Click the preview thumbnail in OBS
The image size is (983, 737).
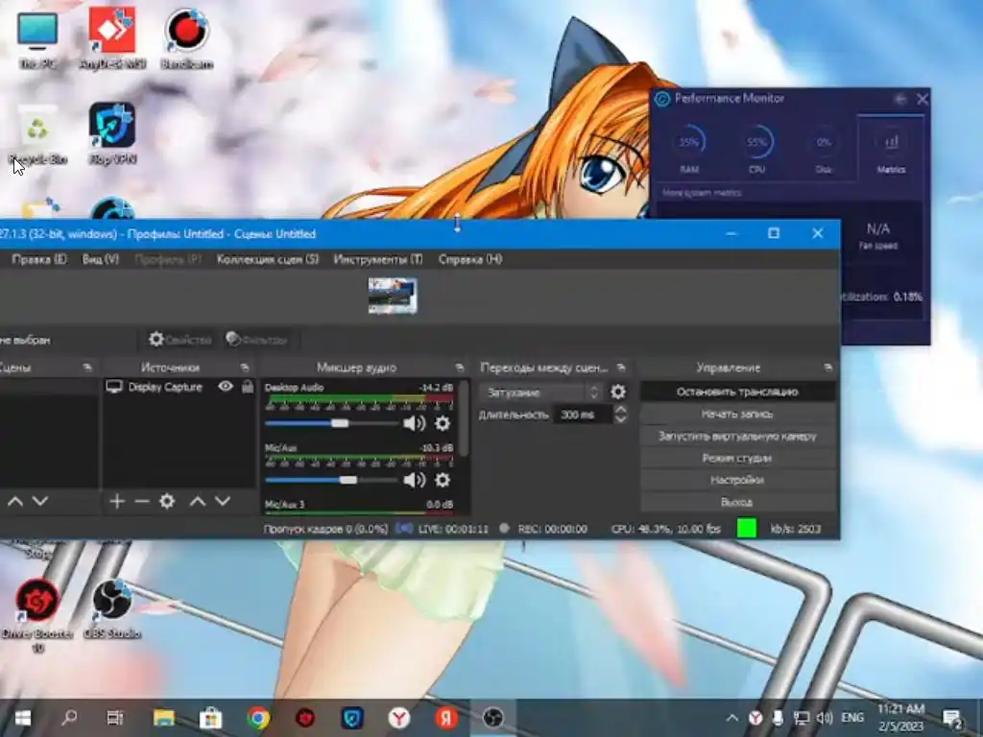coord(393,296)
